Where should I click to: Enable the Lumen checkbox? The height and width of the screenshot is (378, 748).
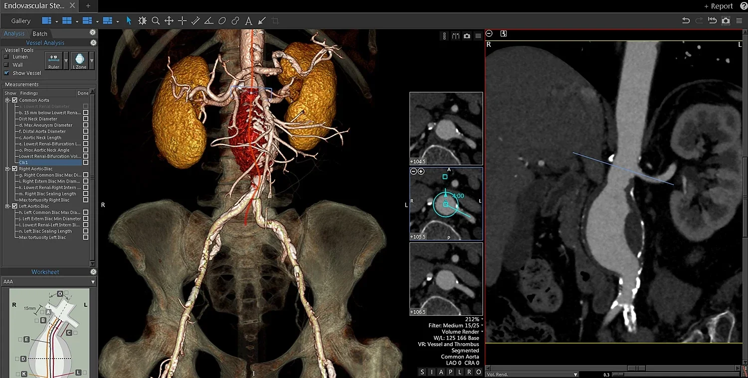[6, 57]
